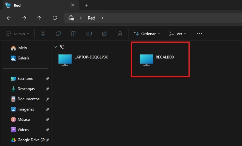Open the Ordenar sort dropdown
The height and width of the screenshot is (146, 242).
coord(146,34)
